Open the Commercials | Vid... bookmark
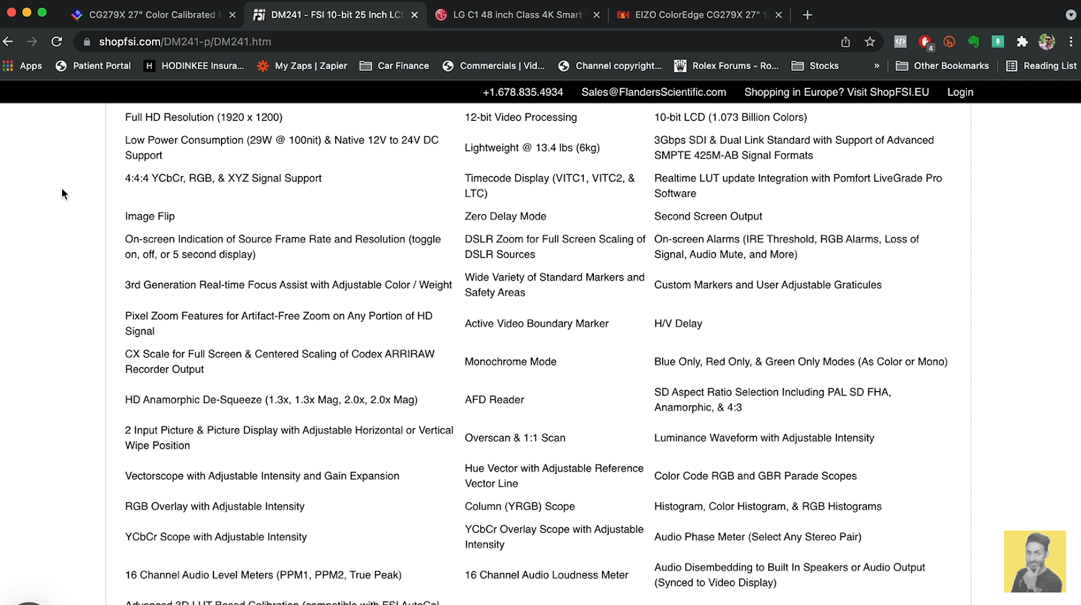Image resolution: width=1081 pixels, height=605 pixels. (493, 65)
